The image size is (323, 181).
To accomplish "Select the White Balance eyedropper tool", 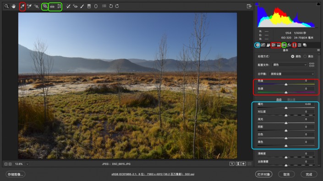I will tap(22, 6).
